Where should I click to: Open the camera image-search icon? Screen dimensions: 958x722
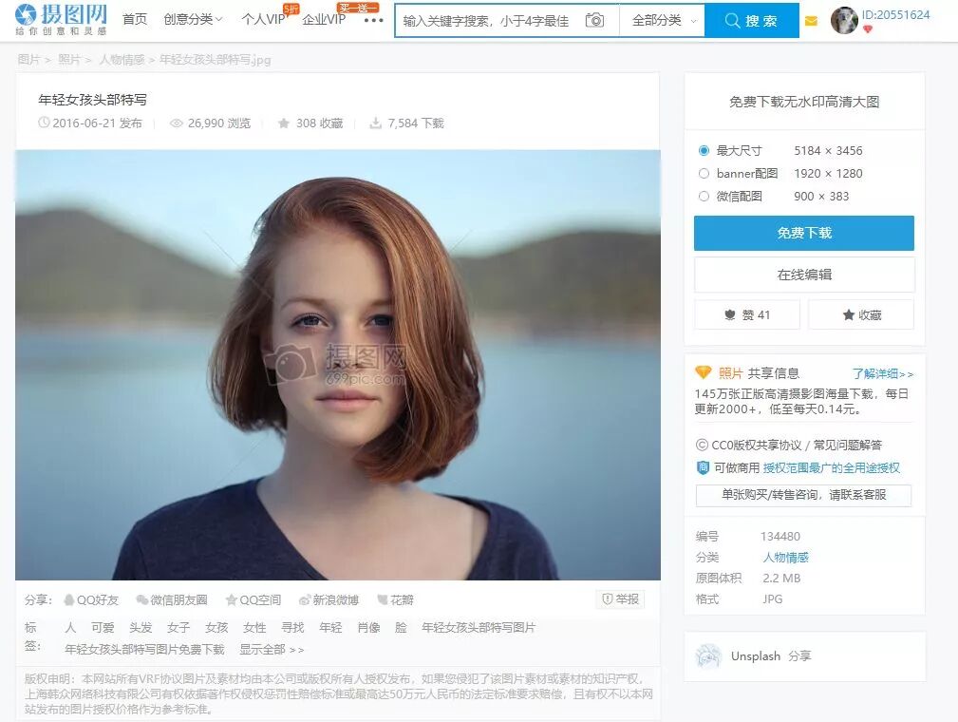(x=594, y=20)
